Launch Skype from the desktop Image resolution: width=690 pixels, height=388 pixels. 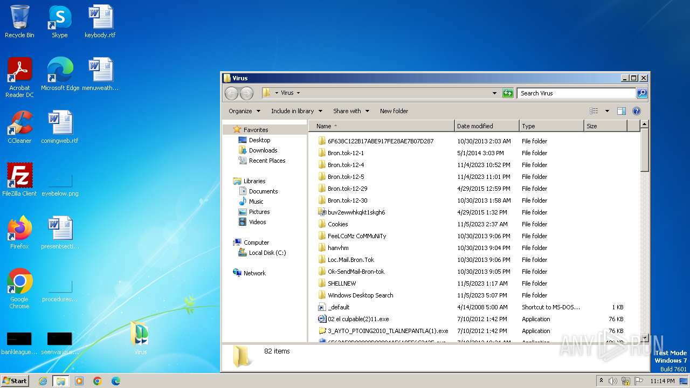pos(59,22)
